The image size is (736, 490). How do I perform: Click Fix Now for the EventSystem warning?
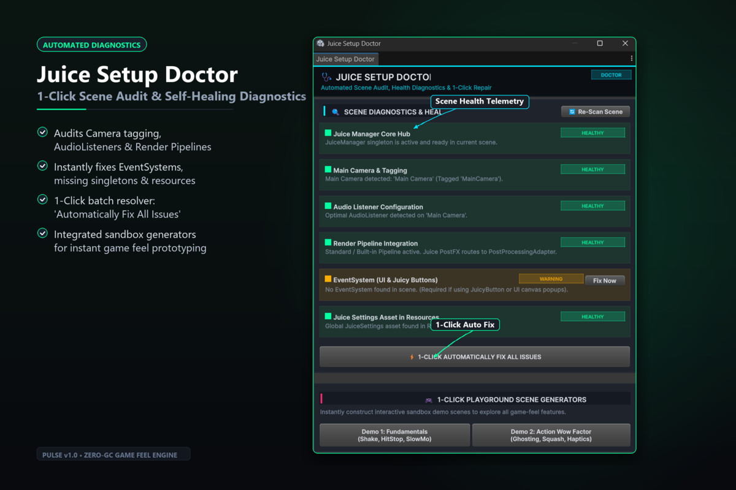[x=605, y=281]
